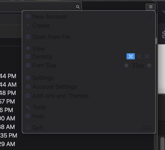Select compact density option
The image size is (165, 150).
tap(131, 56)
